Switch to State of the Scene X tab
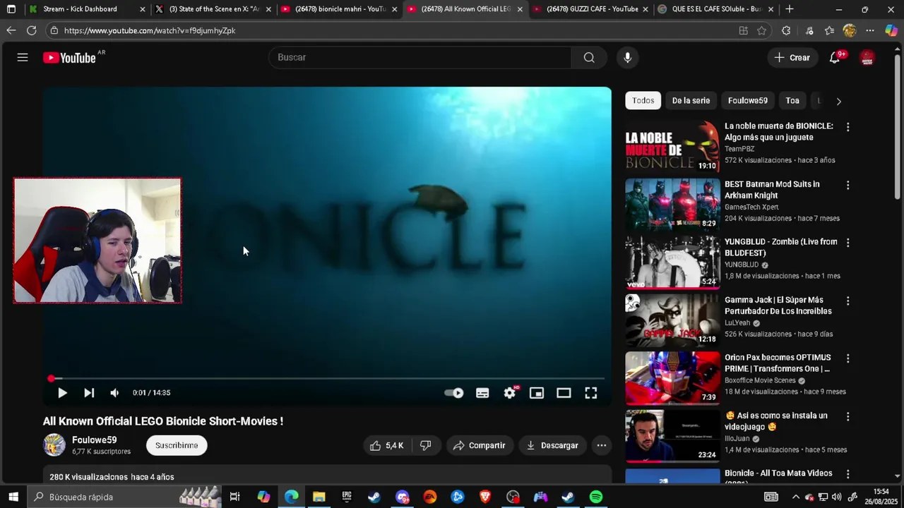Image resolution: width=904 pixels, height=508 pixels. (x=213, y=9)
